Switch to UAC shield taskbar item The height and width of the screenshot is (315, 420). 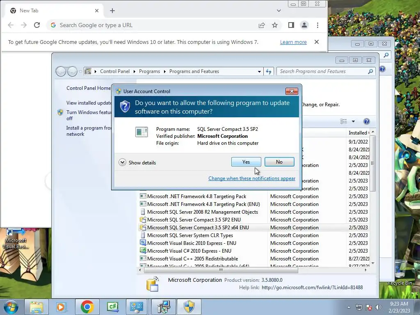tap(189, 307)
